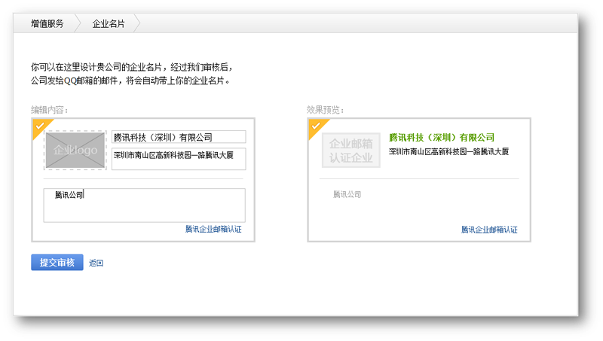This screenshot has height=341, width=603.
Task: Click the orange checkmark badge on editor card
Action: [x=40, y=126]
